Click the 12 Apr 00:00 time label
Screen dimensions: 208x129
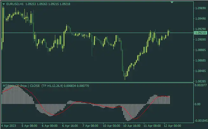click(172, 126)
